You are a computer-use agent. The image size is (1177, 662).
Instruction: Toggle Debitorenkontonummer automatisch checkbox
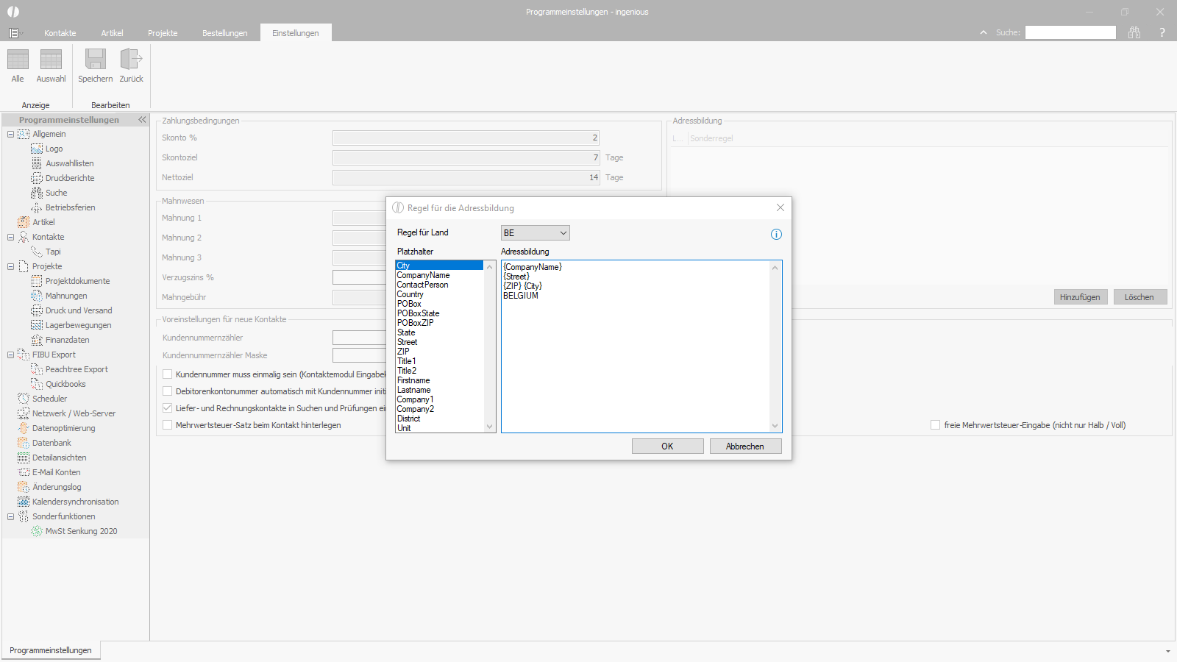pos(167,391)
